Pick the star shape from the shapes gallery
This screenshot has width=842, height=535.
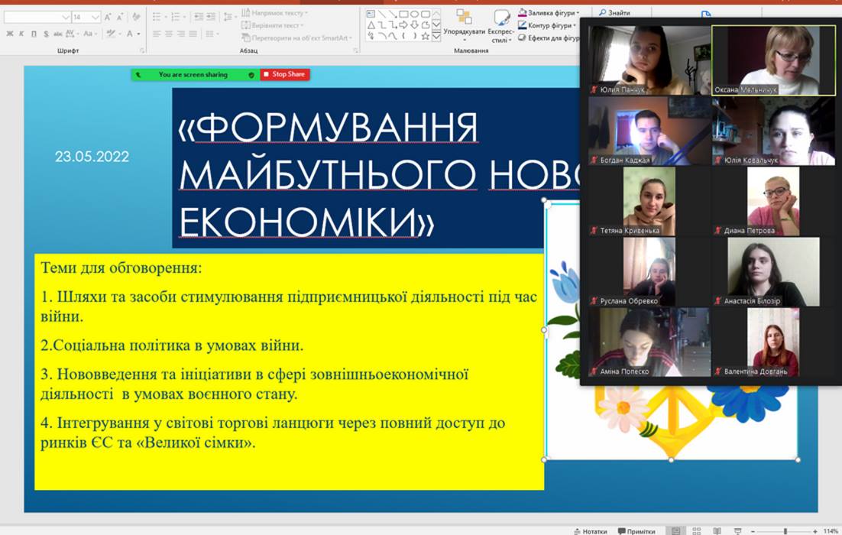pos(426,35)
